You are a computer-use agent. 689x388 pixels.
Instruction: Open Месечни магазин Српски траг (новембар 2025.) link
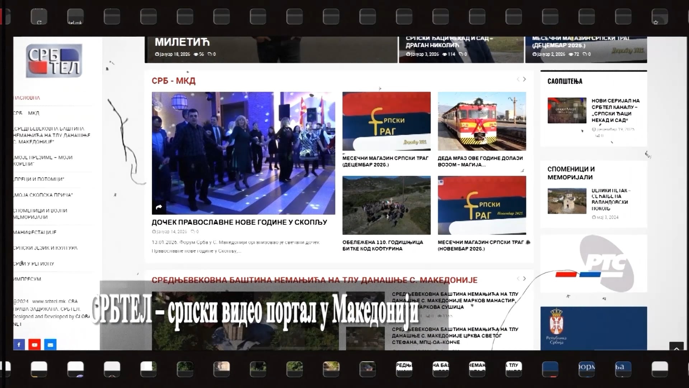481,245
